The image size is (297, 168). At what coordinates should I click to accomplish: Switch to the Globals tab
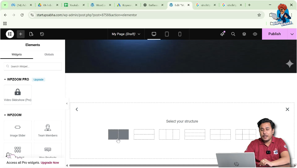pos(49,54)
